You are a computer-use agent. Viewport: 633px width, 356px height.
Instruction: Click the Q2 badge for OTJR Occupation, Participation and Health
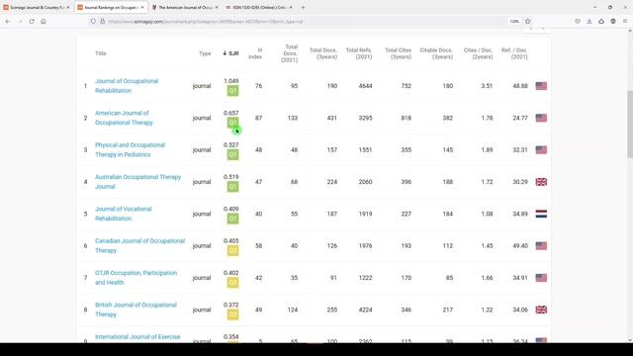pos(232,283)
